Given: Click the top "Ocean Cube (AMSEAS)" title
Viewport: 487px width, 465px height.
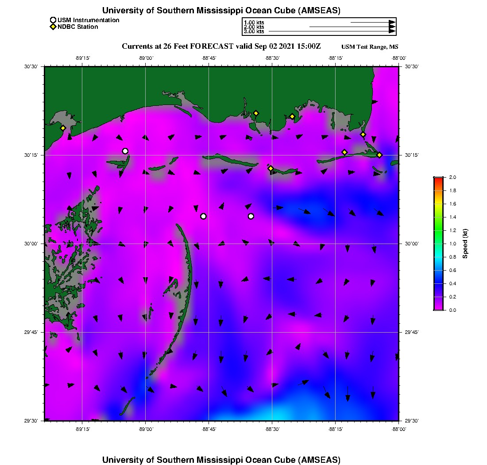Looking at the screenshot, I should tap(221, 11).
